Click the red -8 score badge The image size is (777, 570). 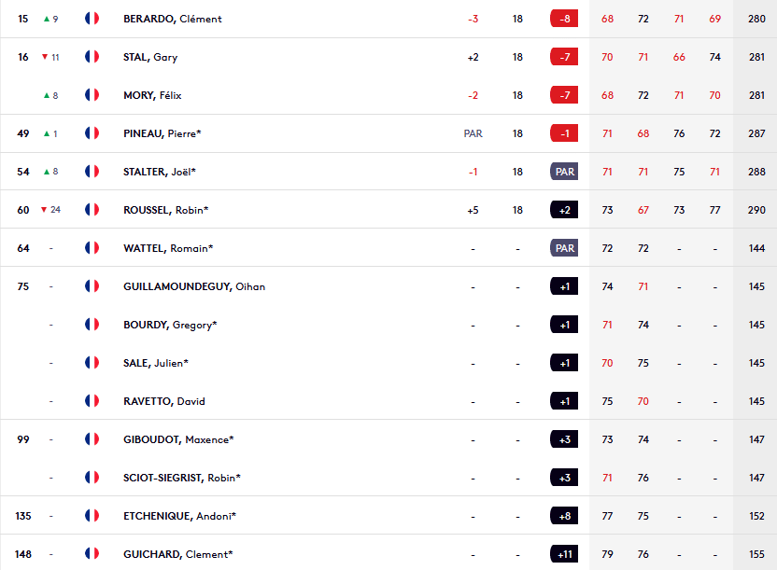(564, 19)
